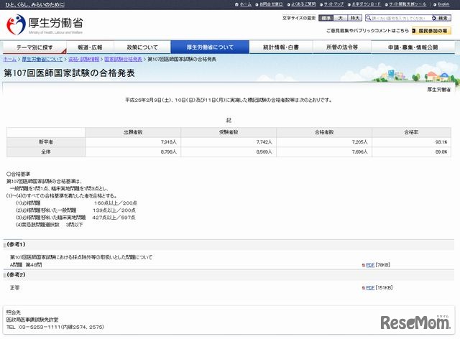Open 統計情報・白書 navigation tab
This screenshot has width=460, height=339.
click(281, 47)
